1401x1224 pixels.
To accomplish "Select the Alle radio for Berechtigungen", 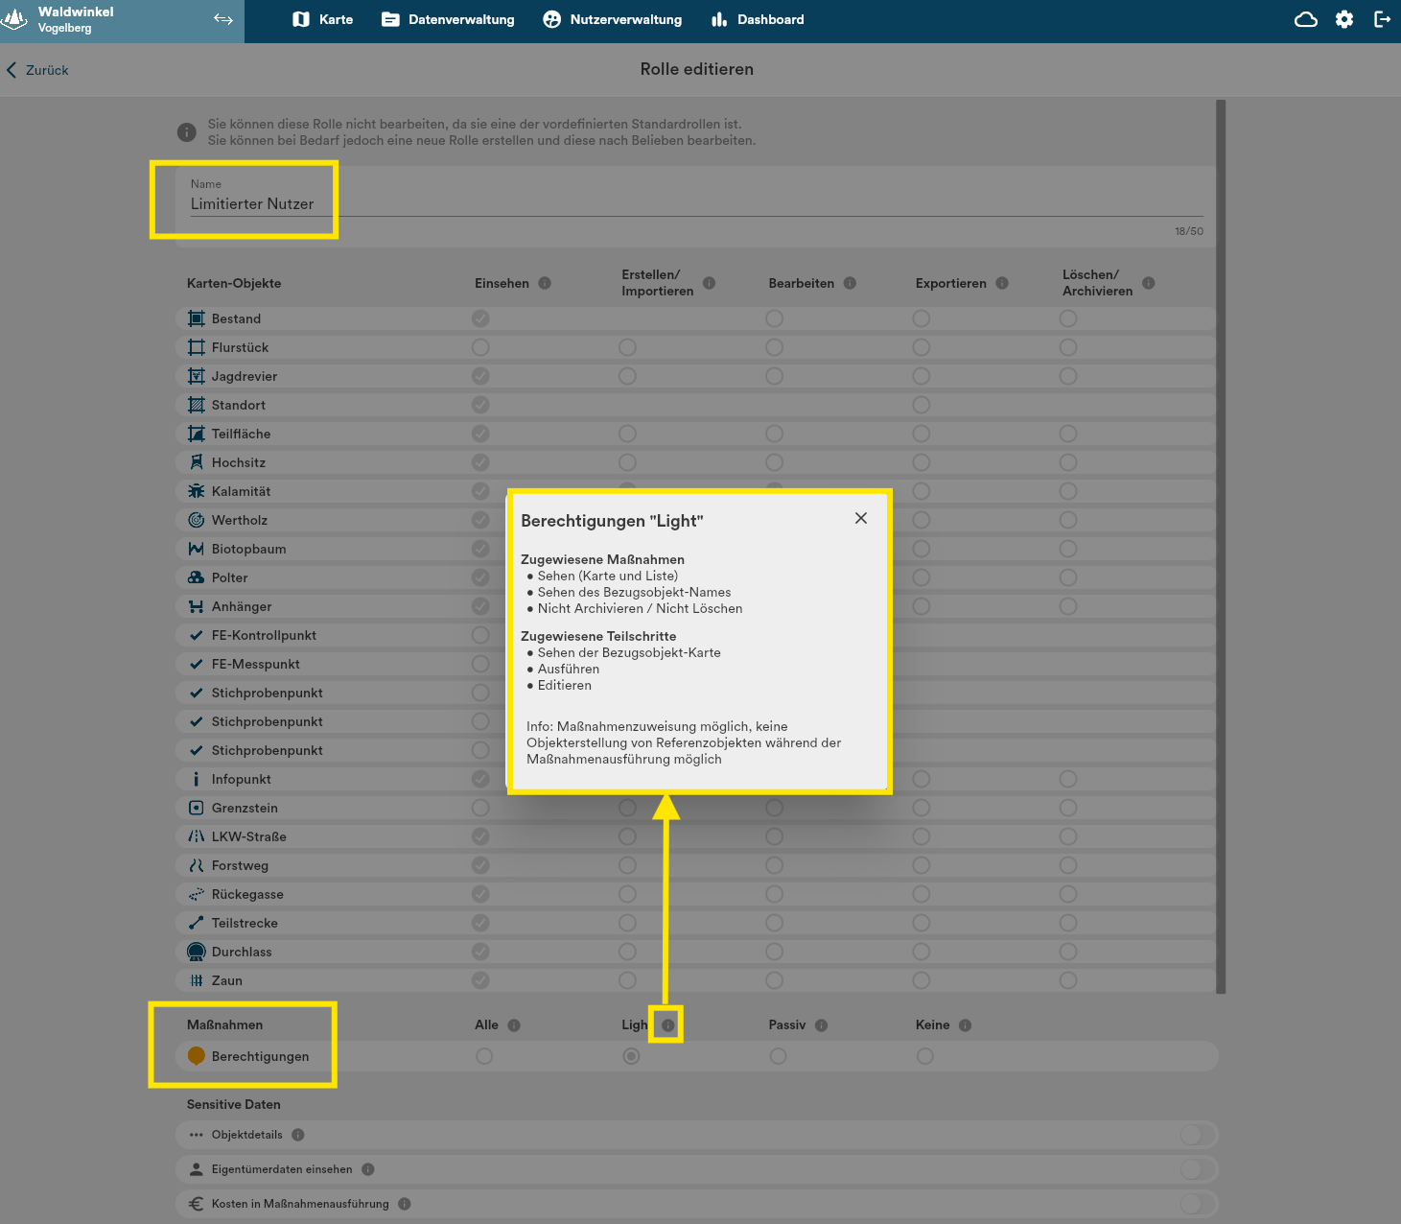I will coord(484,1056).
